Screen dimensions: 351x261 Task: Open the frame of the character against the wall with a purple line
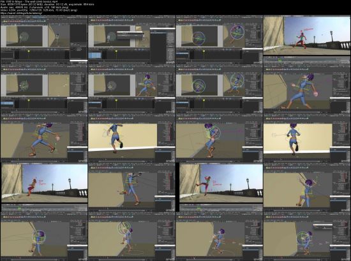[x=219, y=138]
